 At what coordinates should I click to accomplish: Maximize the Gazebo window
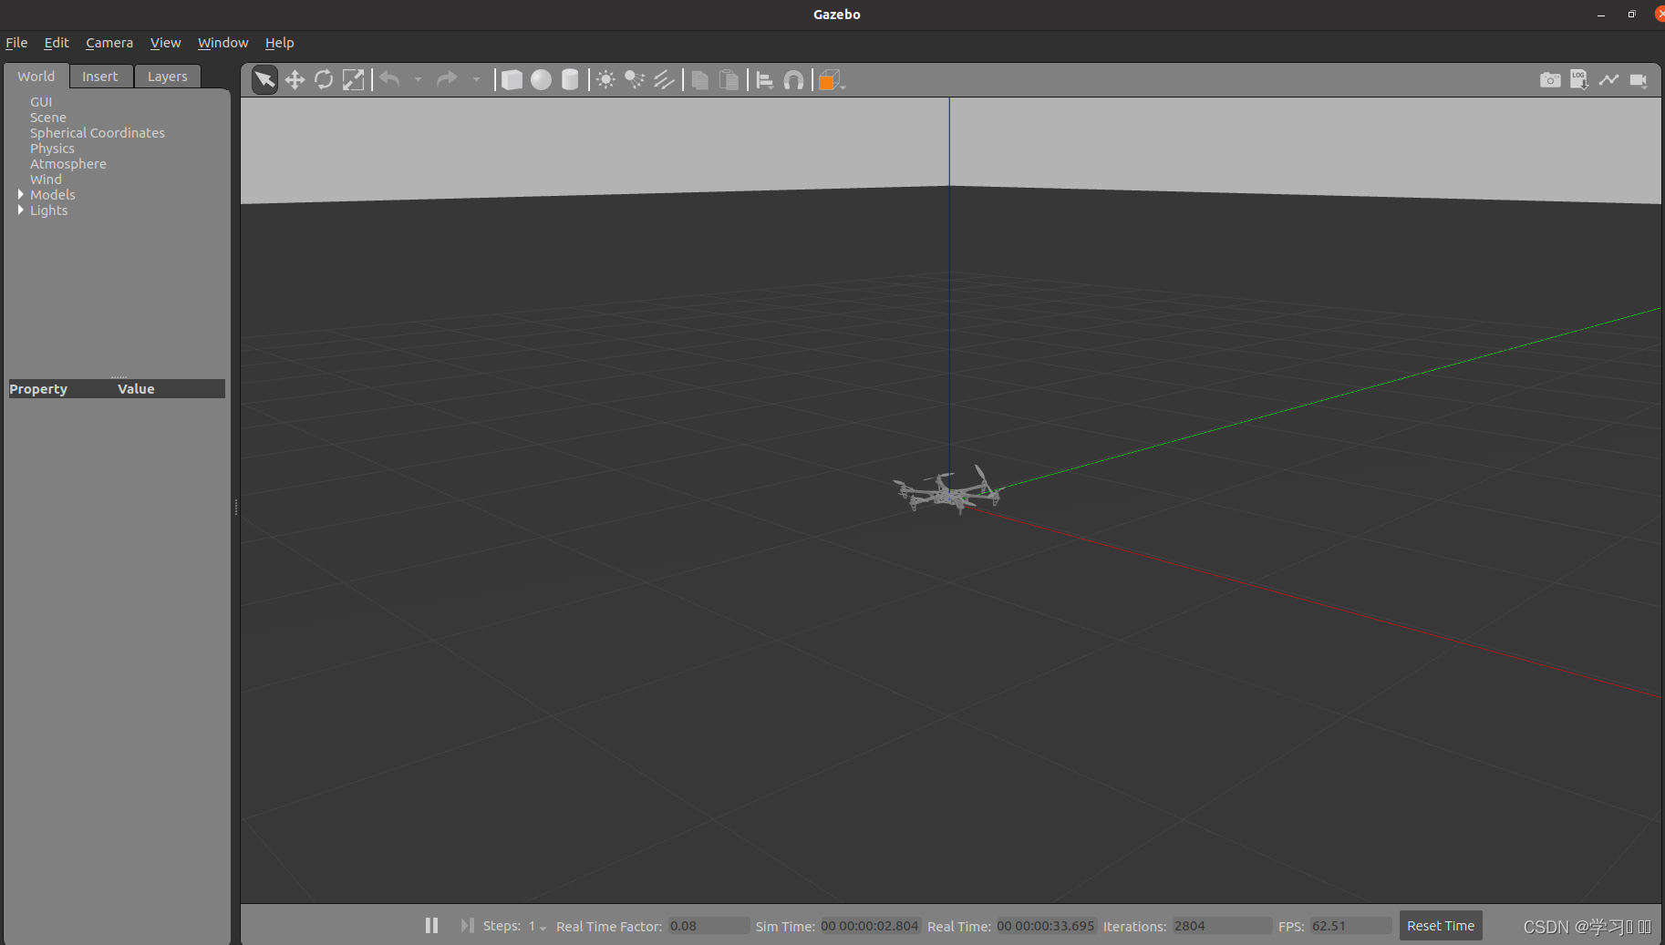click(1631, 15)
